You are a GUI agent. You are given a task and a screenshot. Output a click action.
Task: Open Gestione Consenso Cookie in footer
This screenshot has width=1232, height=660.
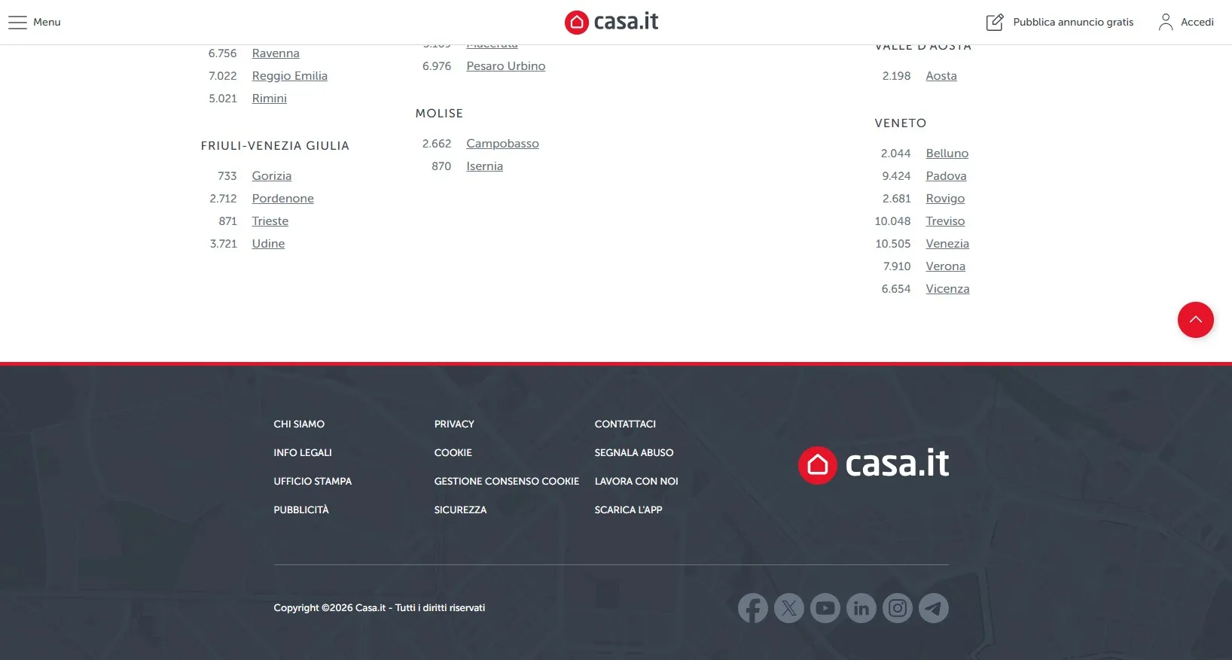tap(506, 482)
